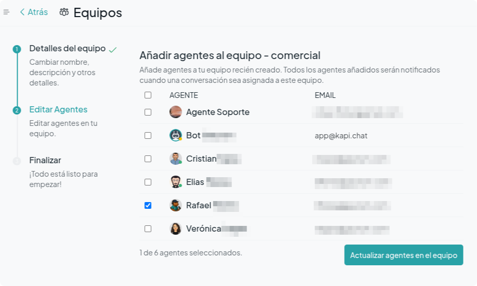Open the Editar Agentes step

click(59, 110)
